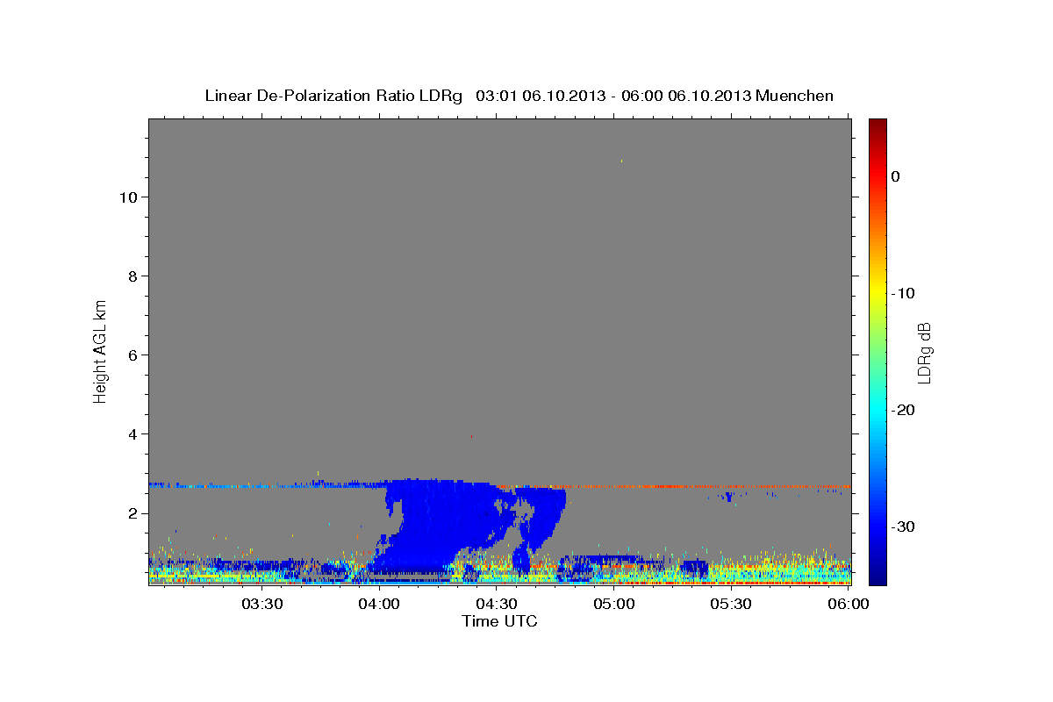Click the small blue blob near 05:30
This screenshot has width=1053, height=702.
pyautogui.click(x=728, y=497)
